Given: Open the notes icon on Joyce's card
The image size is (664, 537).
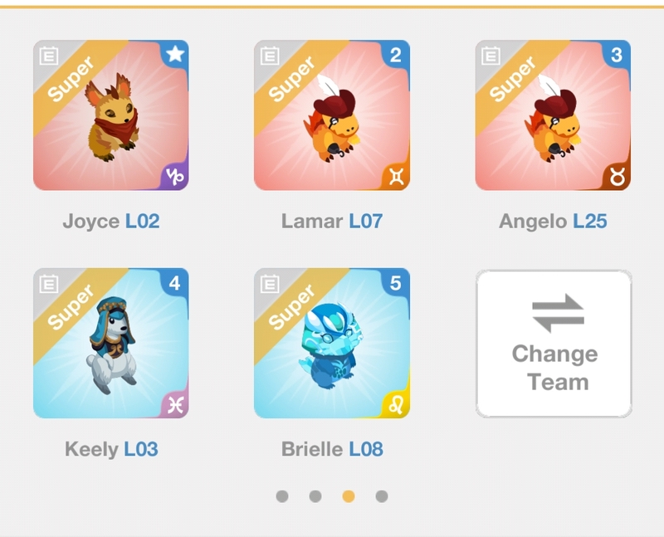Looking at the screenshot, I should 49,56.
